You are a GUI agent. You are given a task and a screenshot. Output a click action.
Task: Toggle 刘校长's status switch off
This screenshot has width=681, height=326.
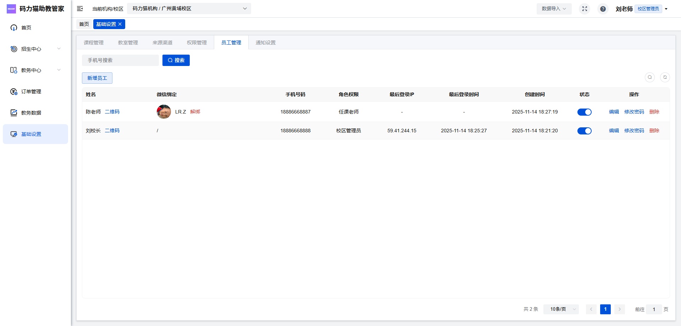(x=584, y=131)
